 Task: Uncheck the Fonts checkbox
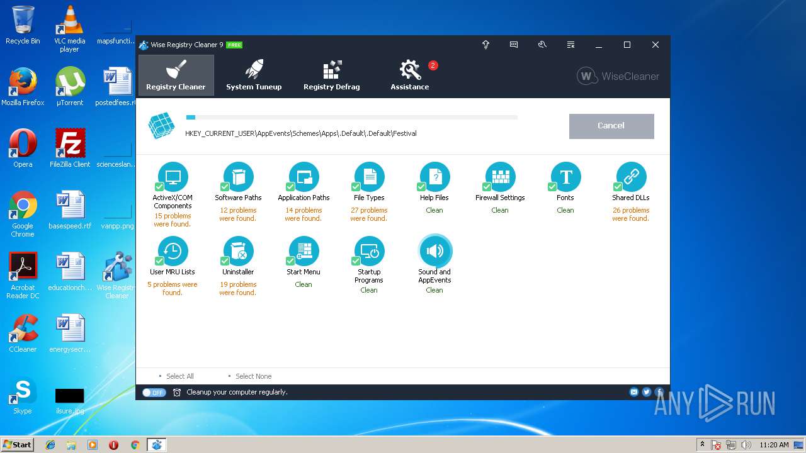point(552,187)
